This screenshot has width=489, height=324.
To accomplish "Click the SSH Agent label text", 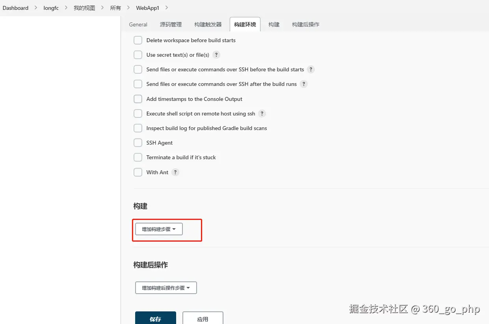I will (160, 143).
